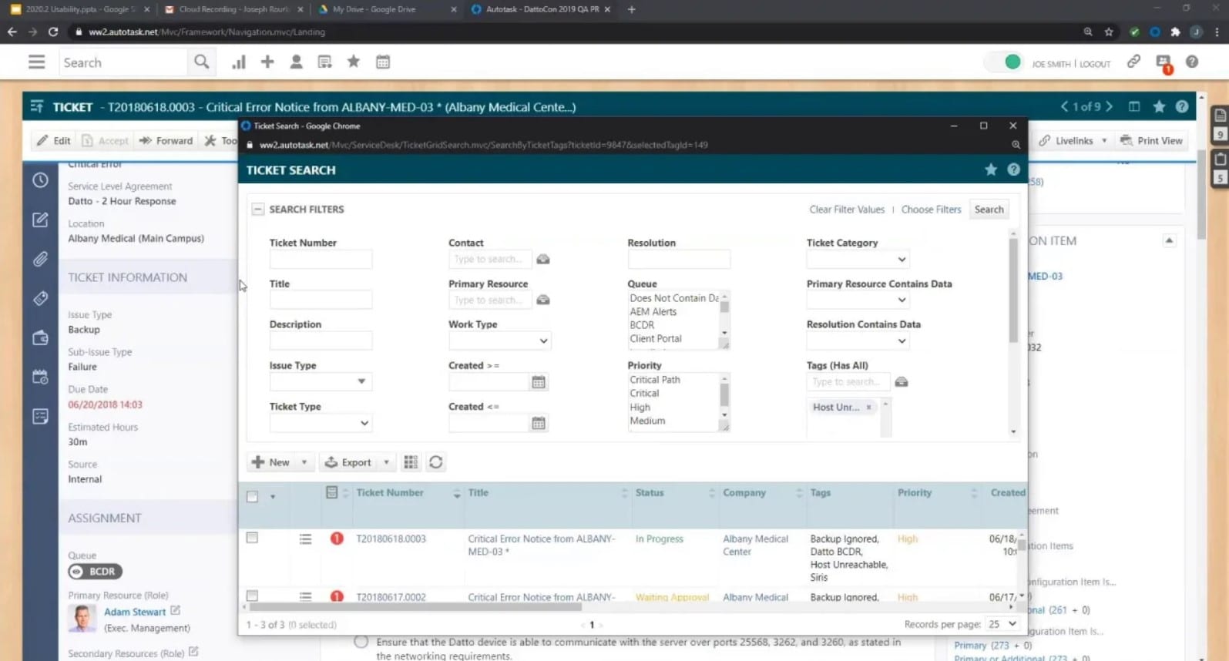Tick the select-all checkbox in results header

pyautogui.click(x=252, y=496)
